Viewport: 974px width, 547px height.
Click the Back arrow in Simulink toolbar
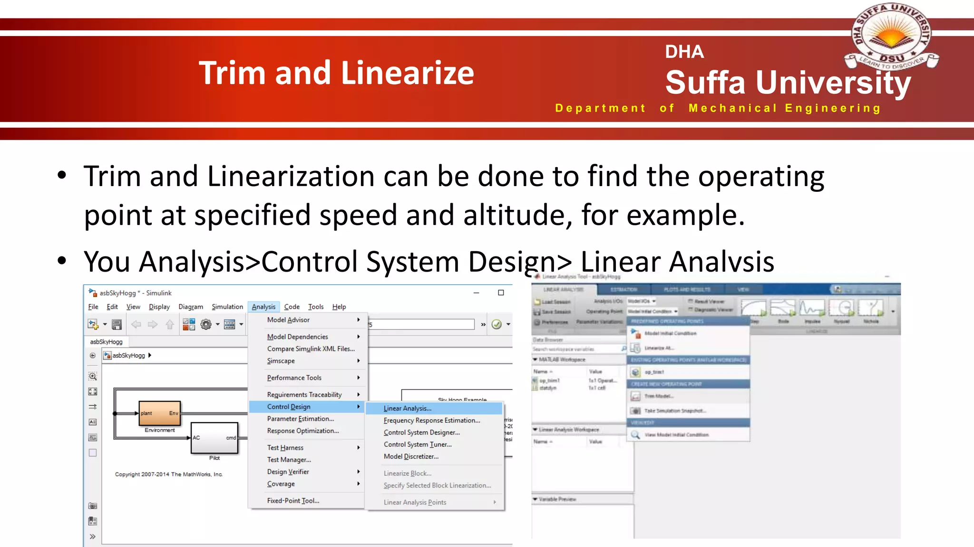(136, 324)
